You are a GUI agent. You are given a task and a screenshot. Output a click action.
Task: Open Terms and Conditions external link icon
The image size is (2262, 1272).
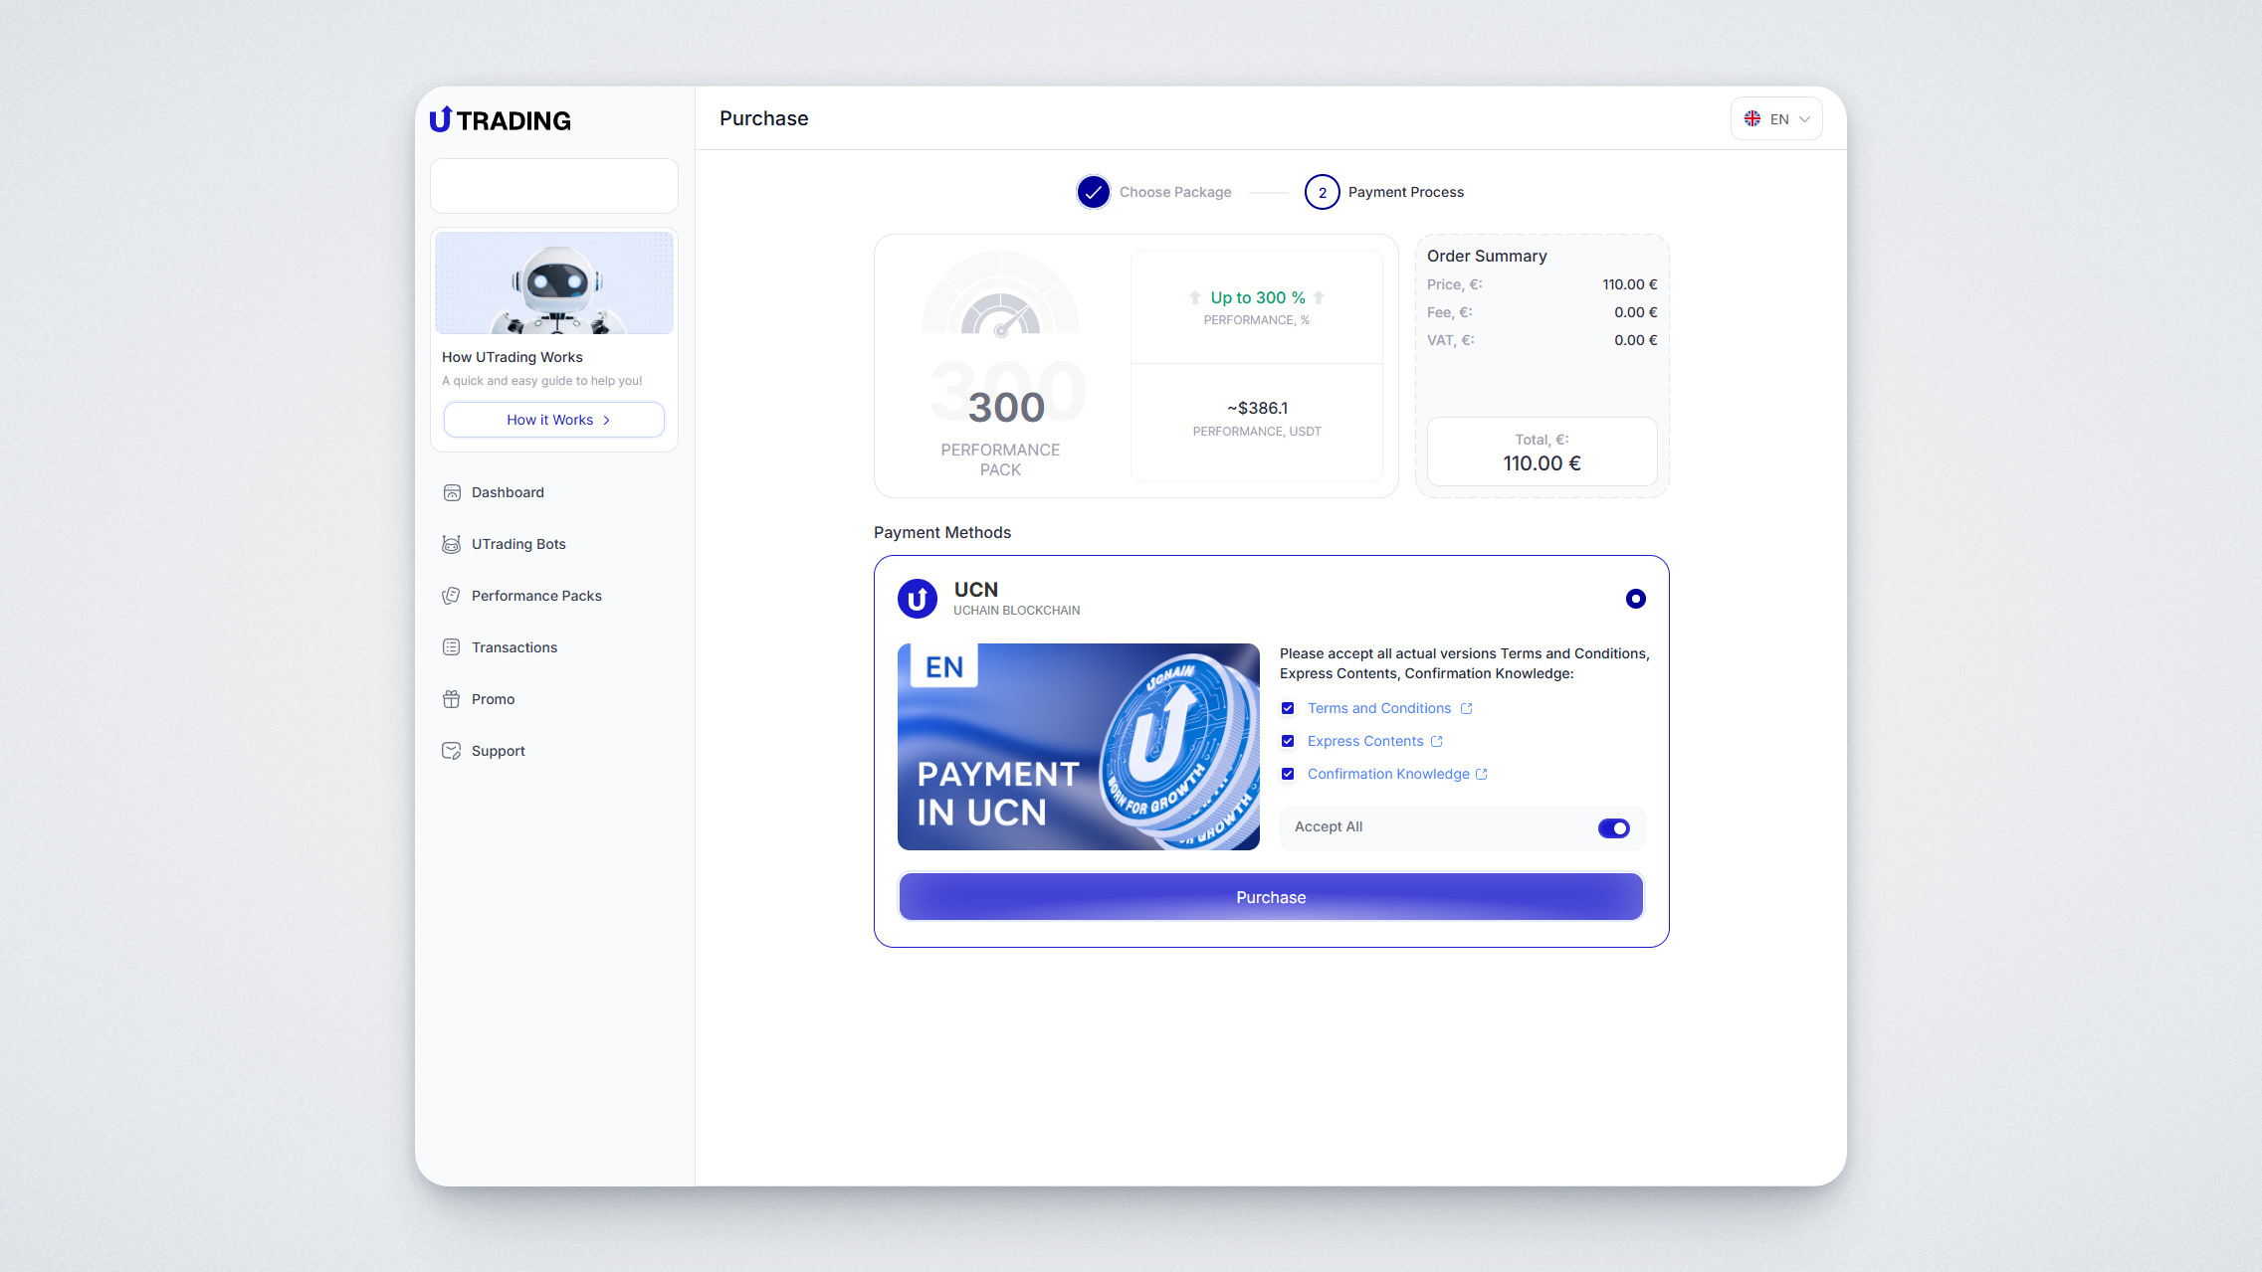1466,708
